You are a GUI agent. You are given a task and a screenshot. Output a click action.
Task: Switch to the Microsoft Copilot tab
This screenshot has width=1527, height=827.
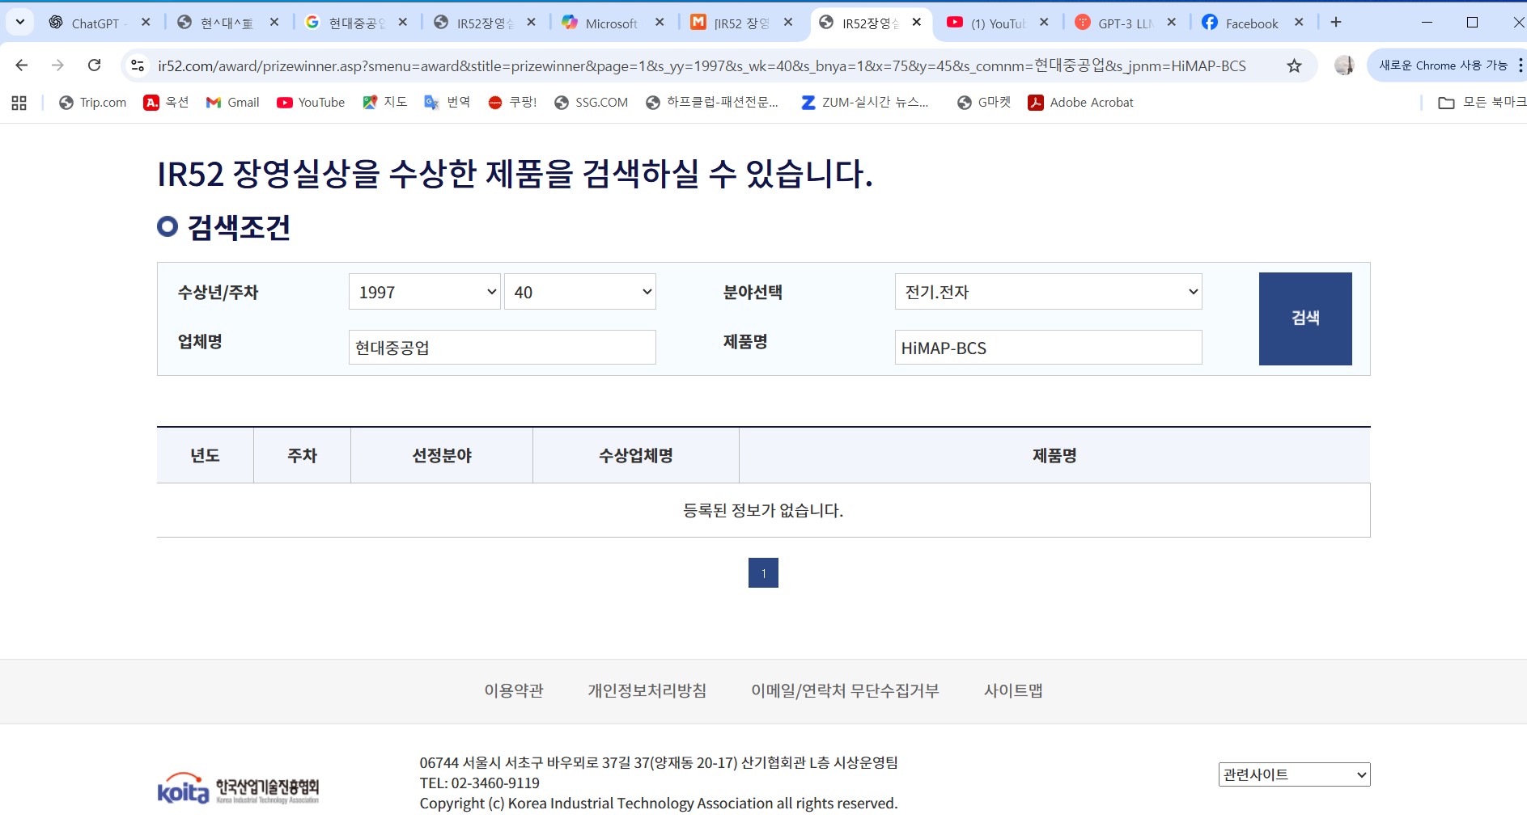click(x=611, y=23)
